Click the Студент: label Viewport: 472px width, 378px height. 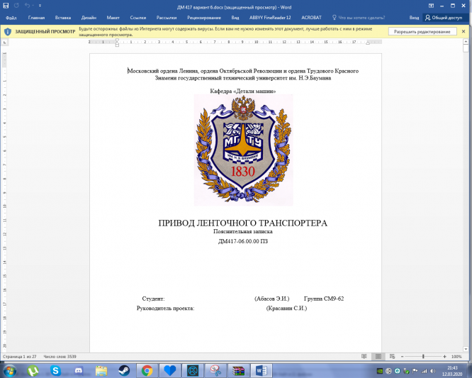tap(153, 299)
